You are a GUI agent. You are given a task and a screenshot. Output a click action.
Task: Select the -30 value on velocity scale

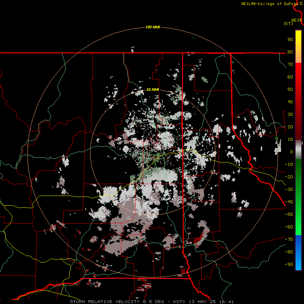(289, 189)
